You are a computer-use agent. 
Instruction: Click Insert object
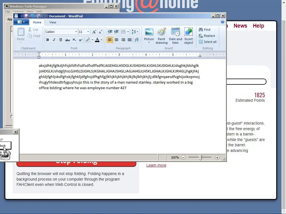(x=189, y=36)
